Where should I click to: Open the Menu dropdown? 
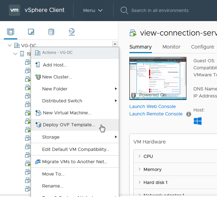point(93,11)
